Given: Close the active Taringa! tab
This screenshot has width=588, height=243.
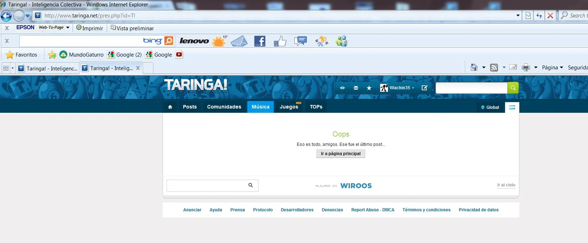Looking at the screenshot, I should (x=138, y=68).
